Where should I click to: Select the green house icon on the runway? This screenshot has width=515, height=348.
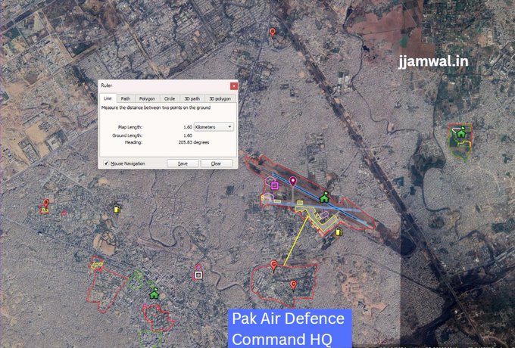click(324, 197)
